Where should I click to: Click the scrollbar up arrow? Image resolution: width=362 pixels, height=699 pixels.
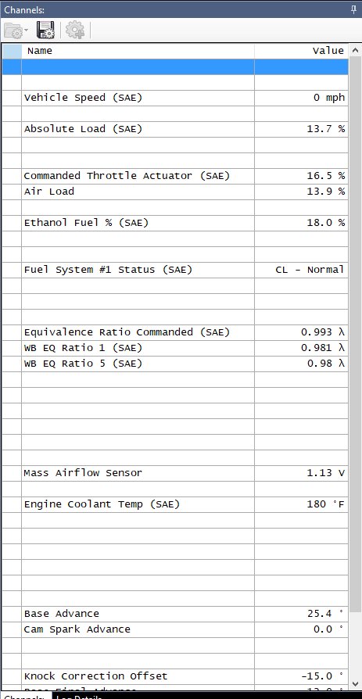click(355, 50)
